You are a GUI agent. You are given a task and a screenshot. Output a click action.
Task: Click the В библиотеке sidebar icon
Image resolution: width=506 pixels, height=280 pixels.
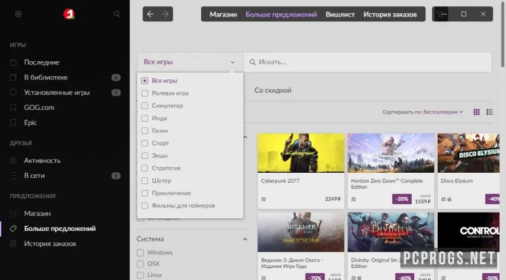[13, 77]
